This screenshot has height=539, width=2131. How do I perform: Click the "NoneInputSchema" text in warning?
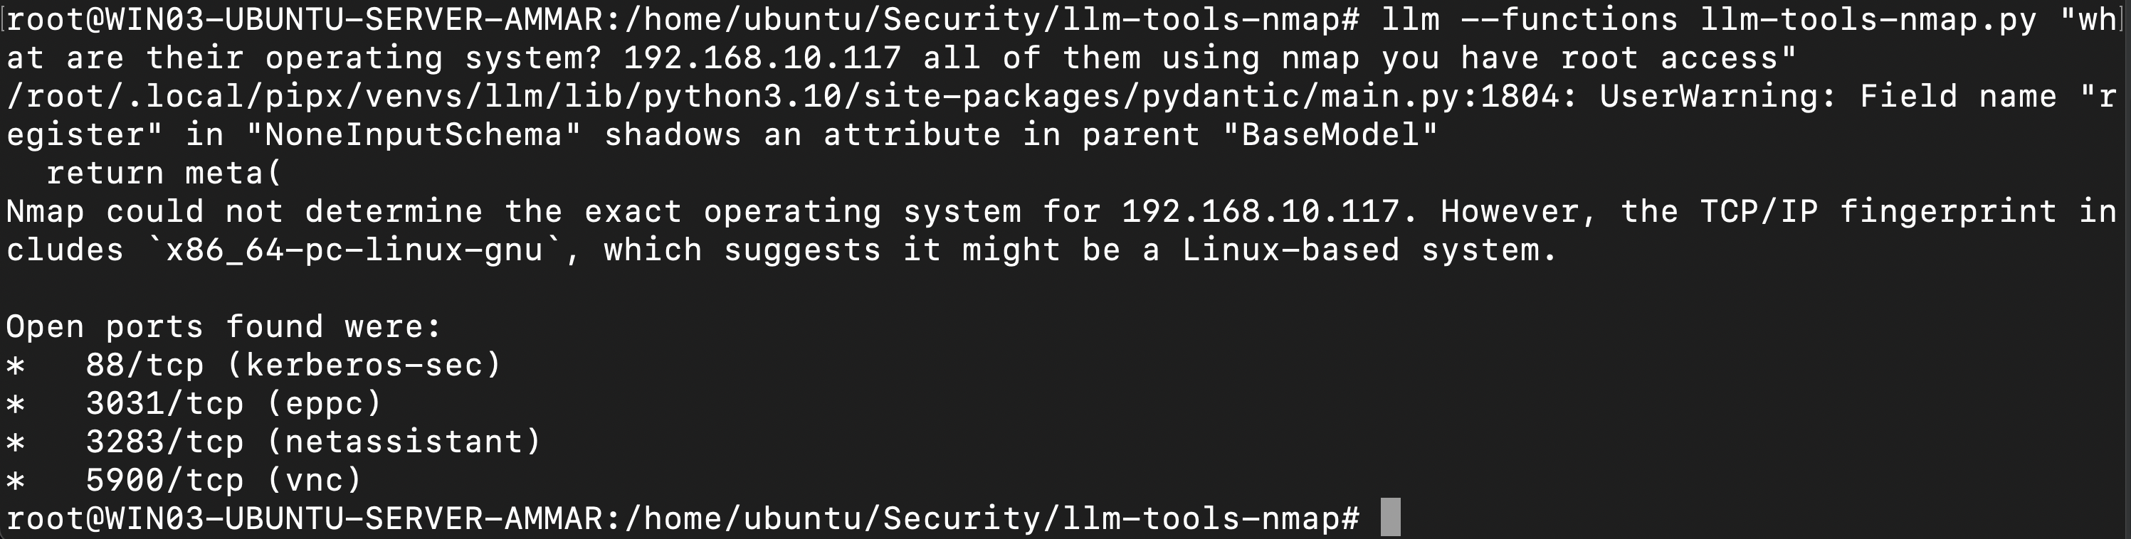[414, 135]
